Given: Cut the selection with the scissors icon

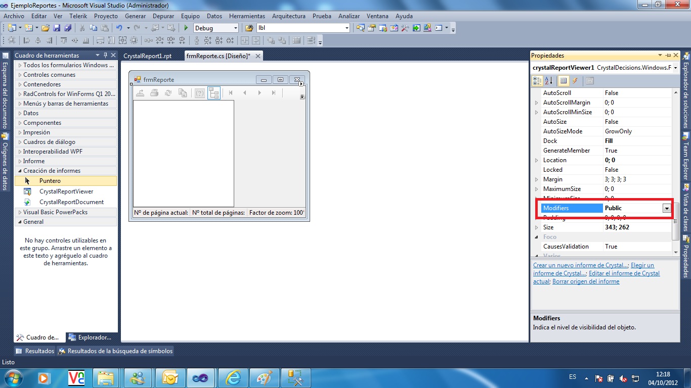Looking at the screenshot, I should (x=82, y=28).
